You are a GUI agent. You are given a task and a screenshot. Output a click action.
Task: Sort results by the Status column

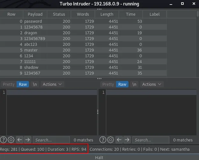59,14
